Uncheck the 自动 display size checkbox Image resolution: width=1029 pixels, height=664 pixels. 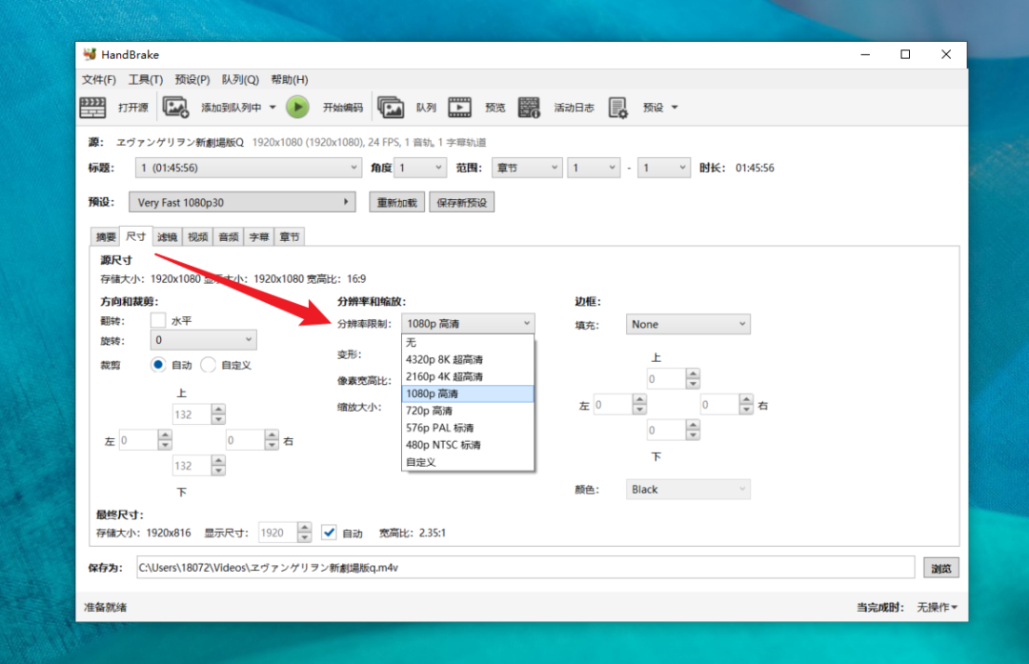(x=330, y=533)
